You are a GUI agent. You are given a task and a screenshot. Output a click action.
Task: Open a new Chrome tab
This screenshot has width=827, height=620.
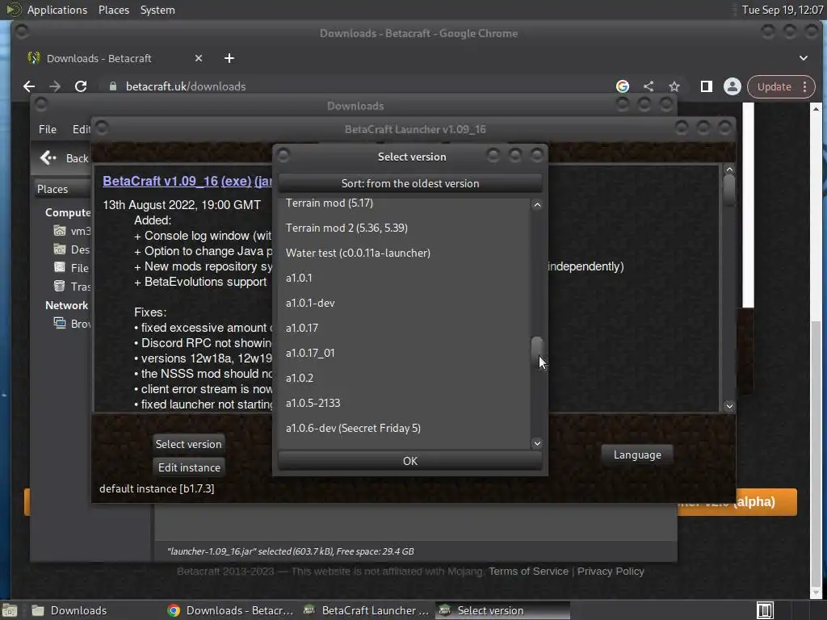click(x=229, y=58)
